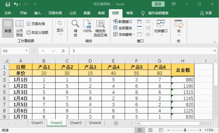Screen dimensions: 219x133
Task: Expand the 显示 show dropdown
Action: pyautogui.click(x=60, y=27)
